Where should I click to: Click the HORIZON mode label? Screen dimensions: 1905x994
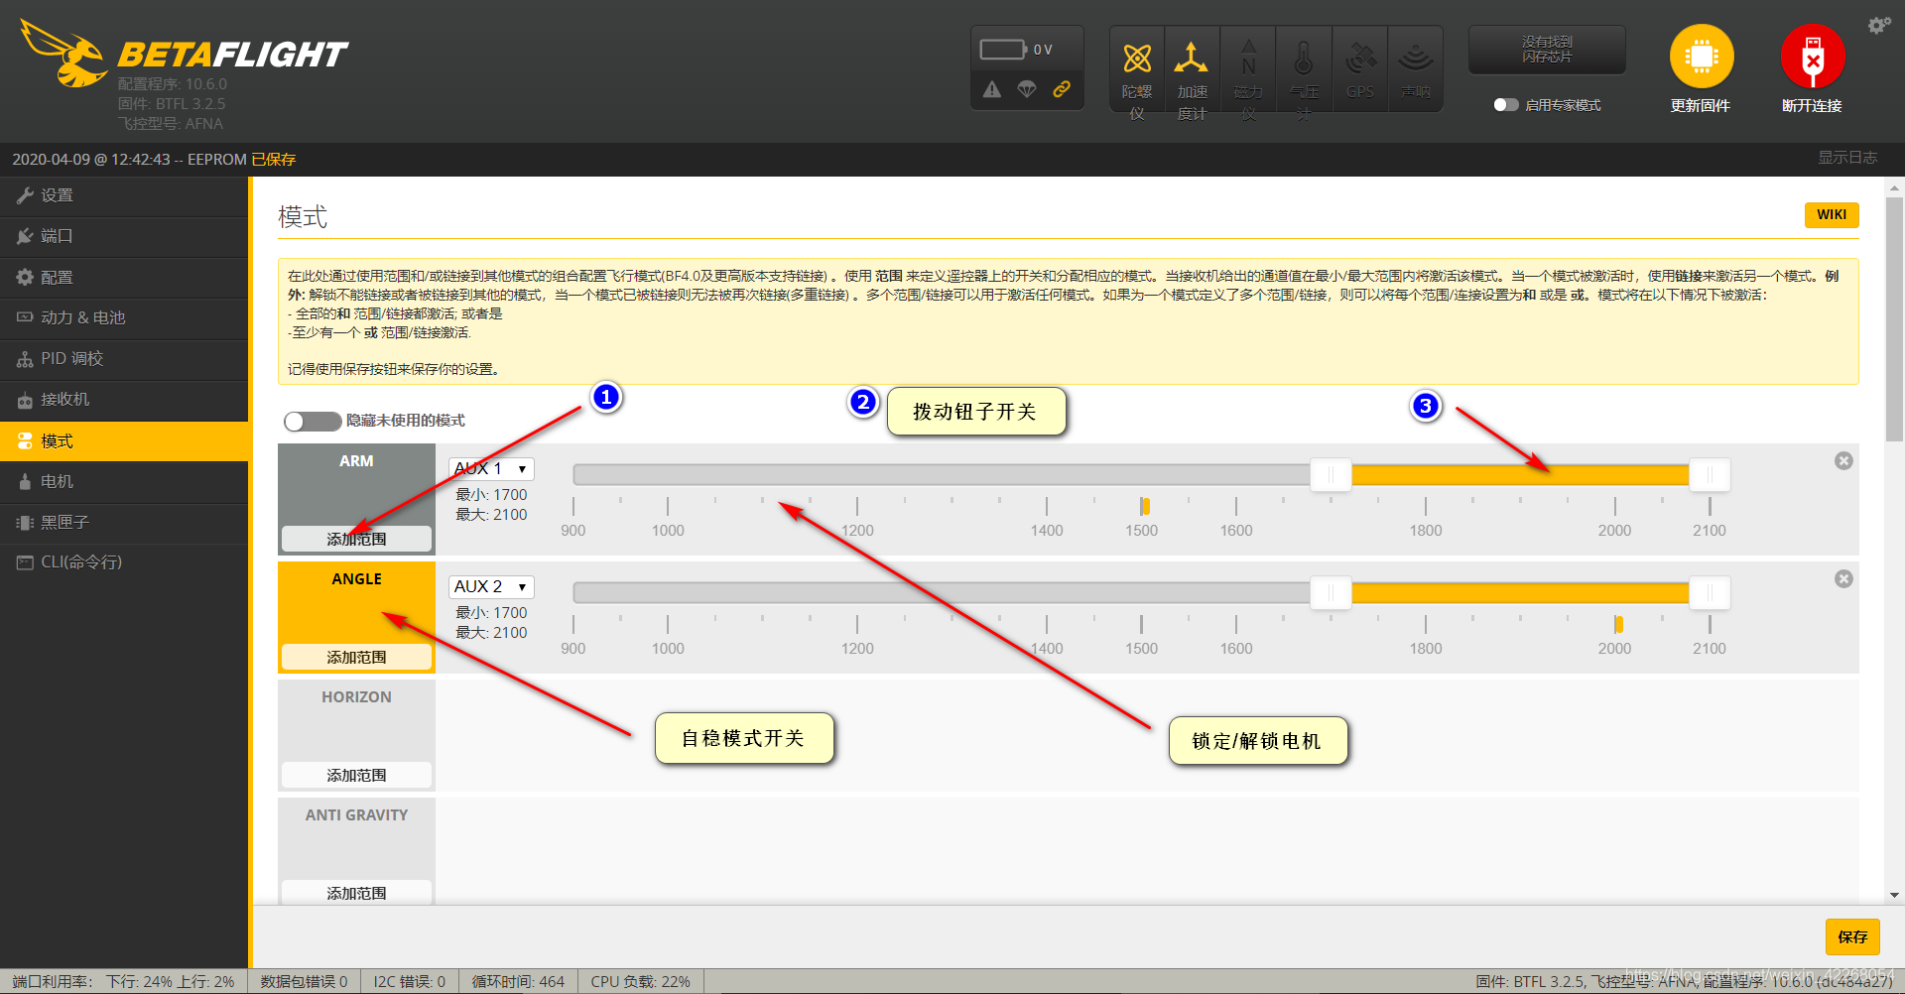tap(356, 697)
